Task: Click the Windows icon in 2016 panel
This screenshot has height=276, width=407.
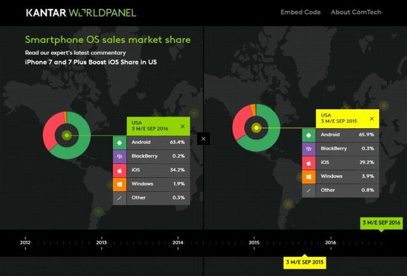Action: pos(119,185)
